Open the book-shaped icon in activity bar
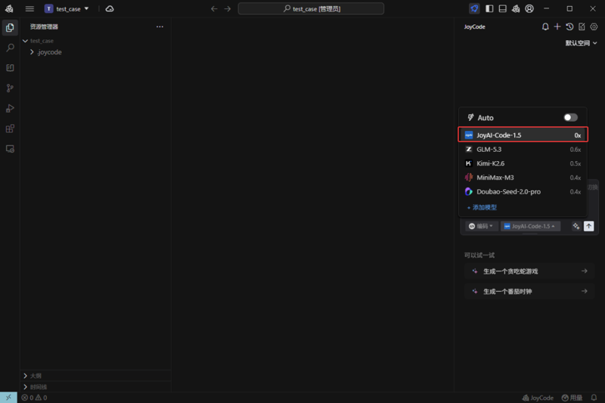Viewport: 605px width, 403px height. [x=10, y=68]
